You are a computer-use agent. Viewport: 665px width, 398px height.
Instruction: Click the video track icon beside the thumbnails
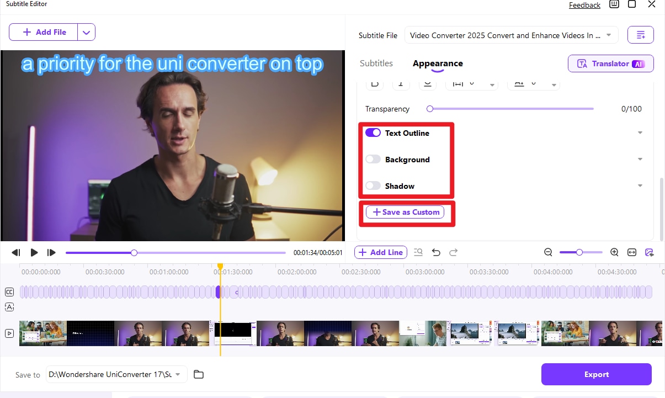[x=9, y=333]
